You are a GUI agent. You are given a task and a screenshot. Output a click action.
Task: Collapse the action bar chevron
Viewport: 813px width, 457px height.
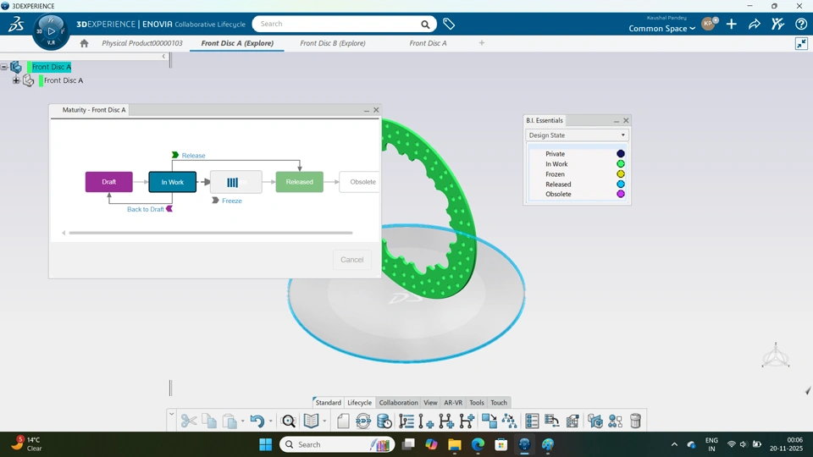tap(172, 414)
